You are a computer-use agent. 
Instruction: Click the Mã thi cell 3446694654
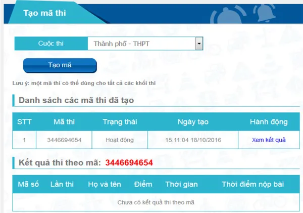[x=64, y=140]
